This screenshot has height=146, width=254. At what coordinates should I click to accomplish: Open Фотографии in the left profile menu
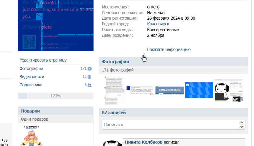31,69
